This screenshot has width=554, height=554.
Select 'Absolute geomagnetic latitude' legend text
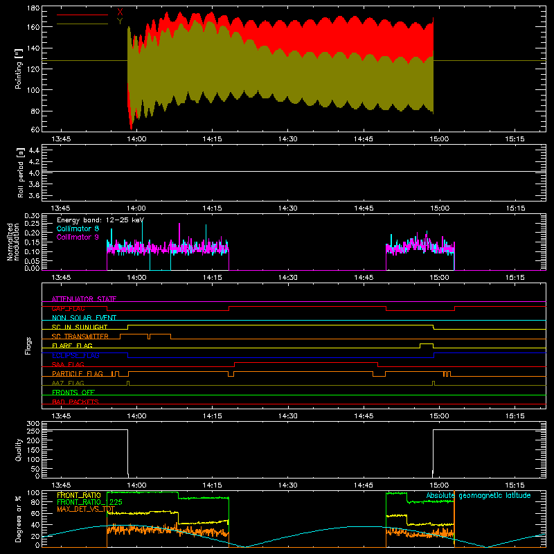point(479,495)
